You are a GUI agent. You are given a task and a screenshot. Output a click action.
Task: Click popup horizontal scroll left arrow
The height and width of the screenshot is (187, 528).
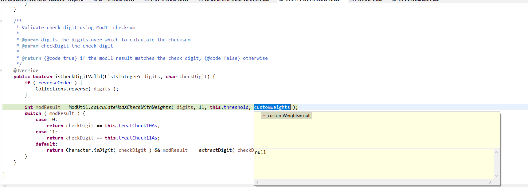(257, 182)
